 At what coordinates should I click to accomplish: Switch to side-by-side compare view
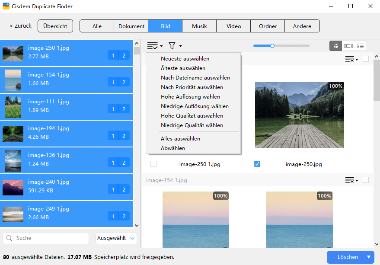coord(348,46)
